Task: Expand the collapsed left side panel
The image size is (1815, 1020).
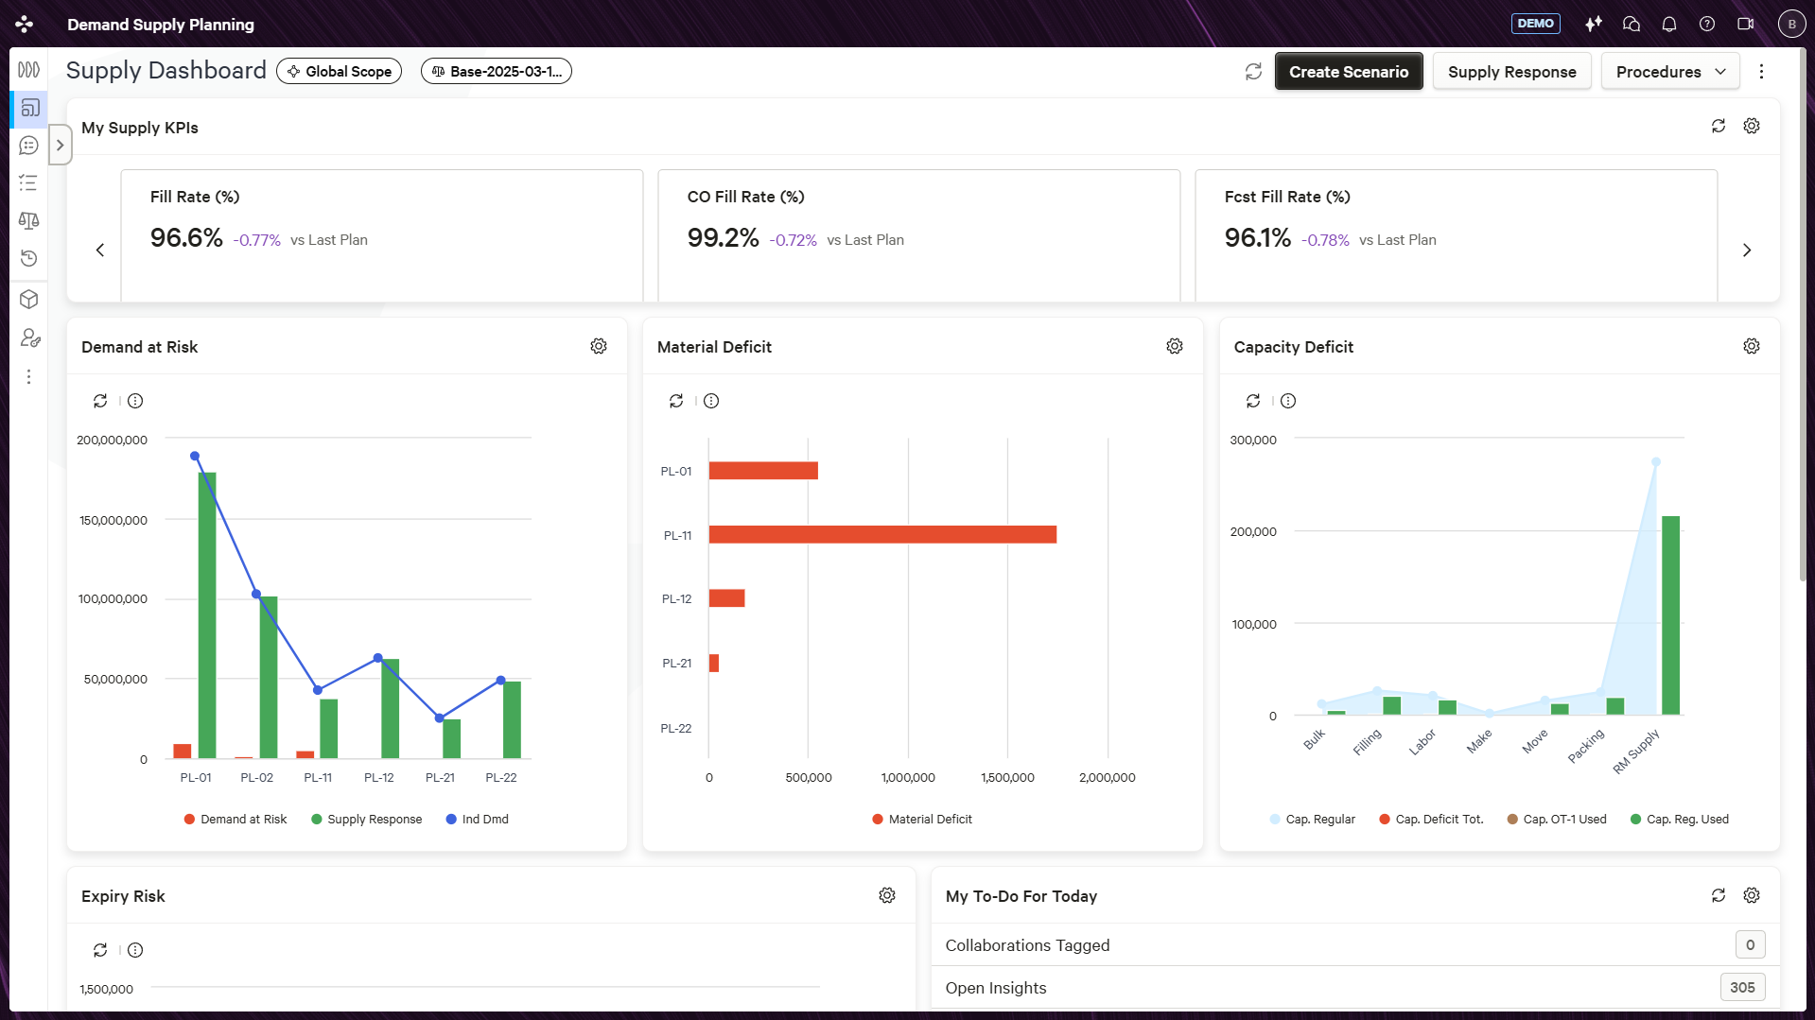Action: tap(60, 146)
